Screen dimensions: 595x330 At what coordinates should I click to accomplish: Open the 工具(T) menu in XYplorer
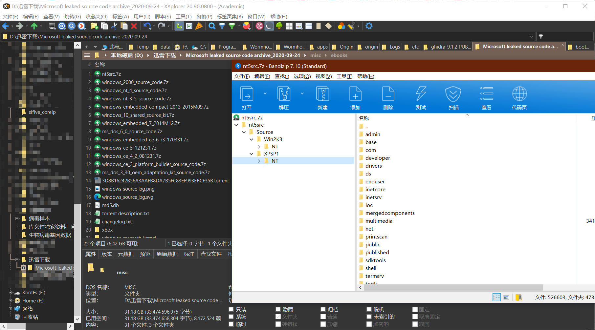[184, 16]
